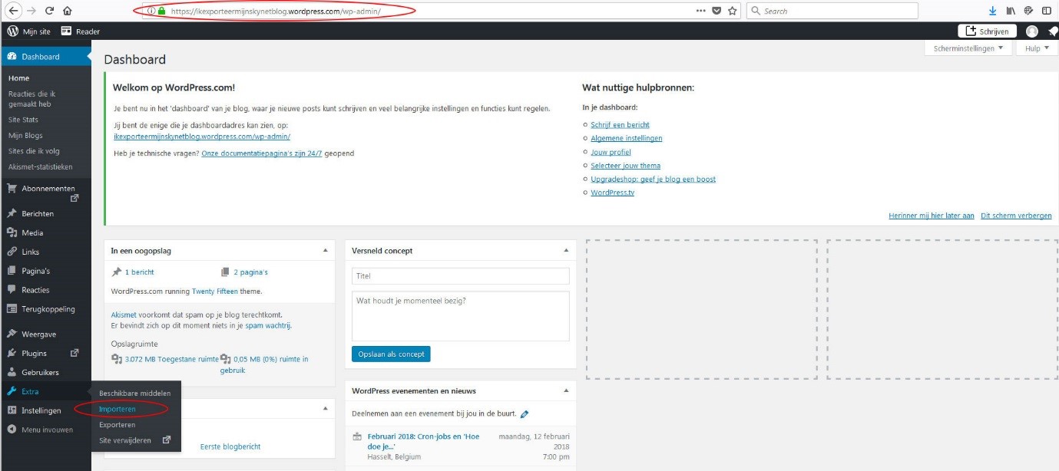
Task: Click the Reader icon in the top bar
Action: point(67,31)
